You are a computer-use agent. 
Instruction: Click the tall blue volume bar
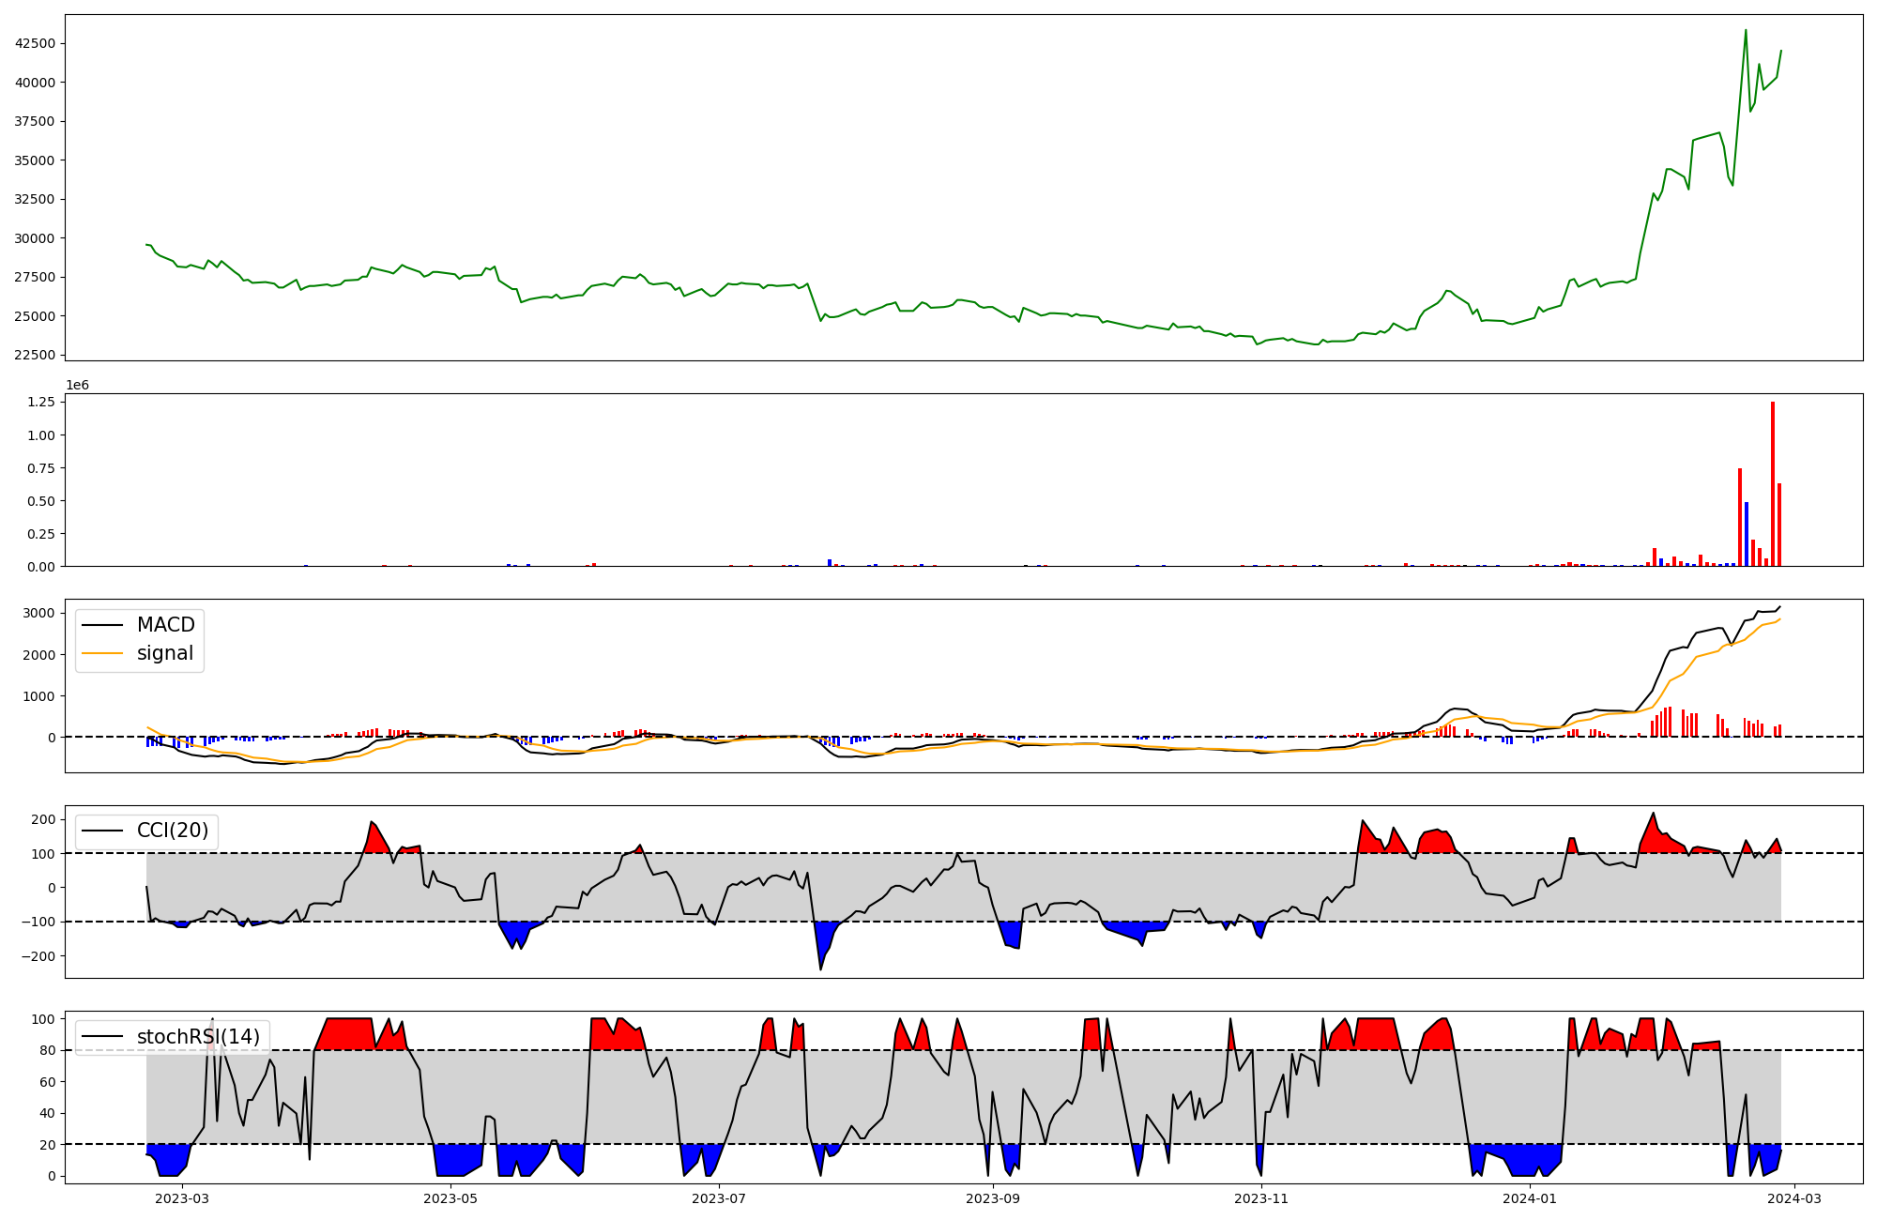click(x=1747, y=533)
